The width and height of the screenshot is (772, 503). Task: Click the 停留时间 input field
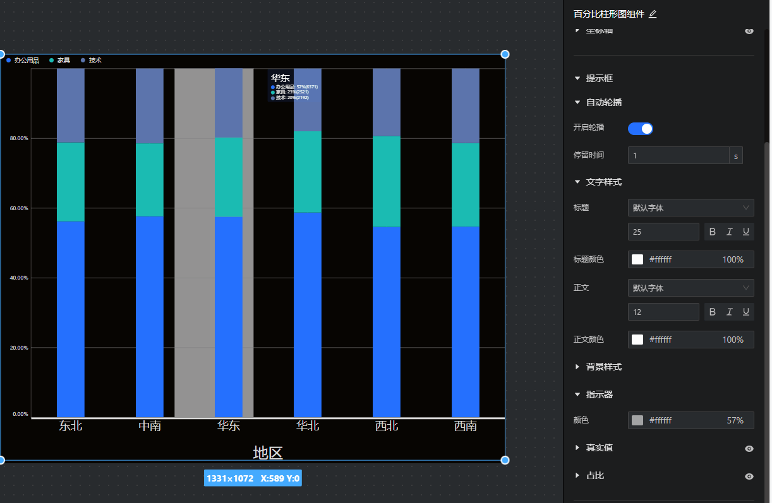coord(679,155)
